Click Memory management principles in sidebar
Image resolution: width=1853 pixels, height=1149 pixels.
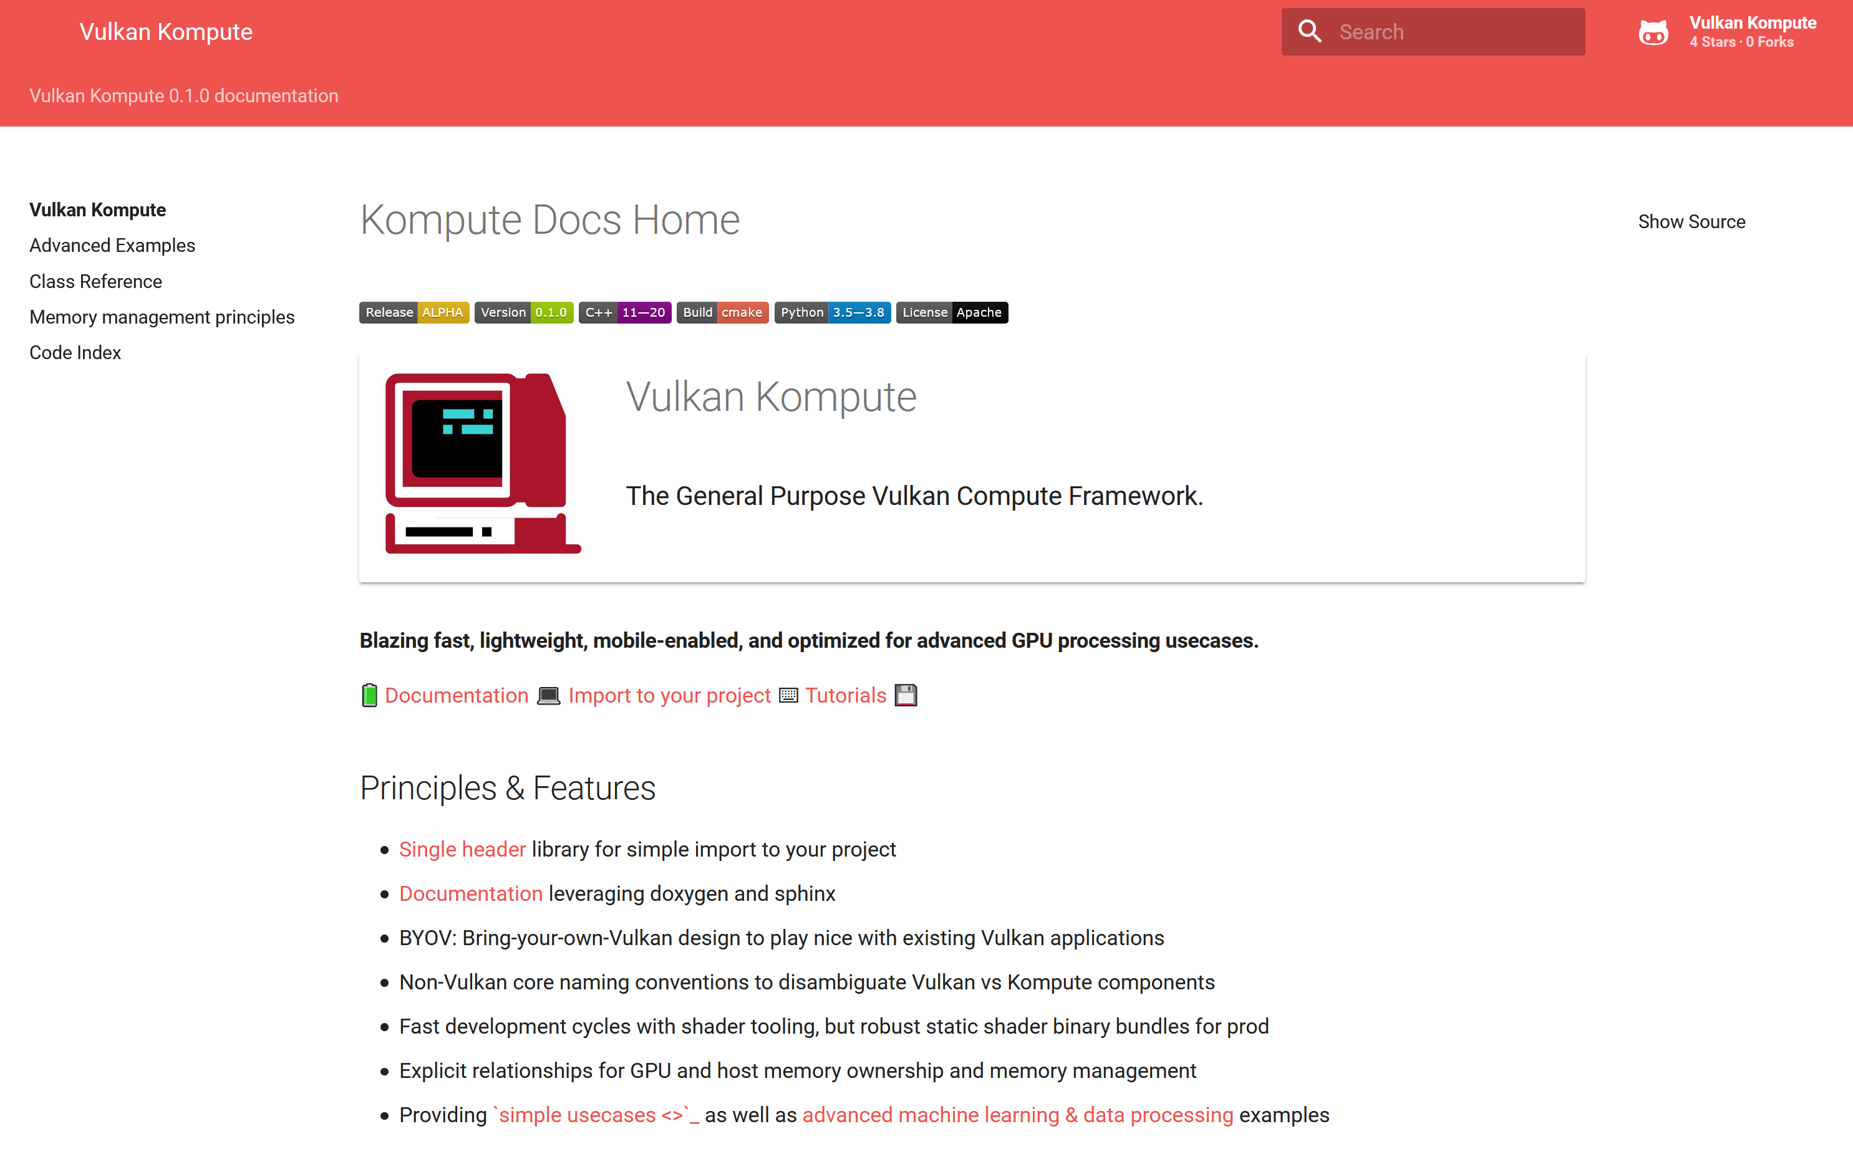pyautogui.click(x=162, y=316)
